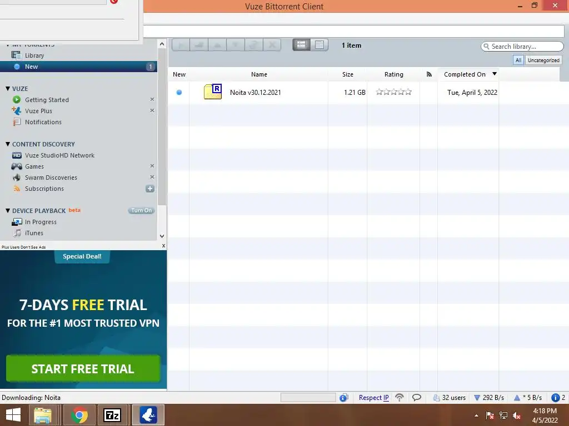Screen dimensions: 569x426
Task: Click the status bar progress bar
Action: (x=308, y=398)
